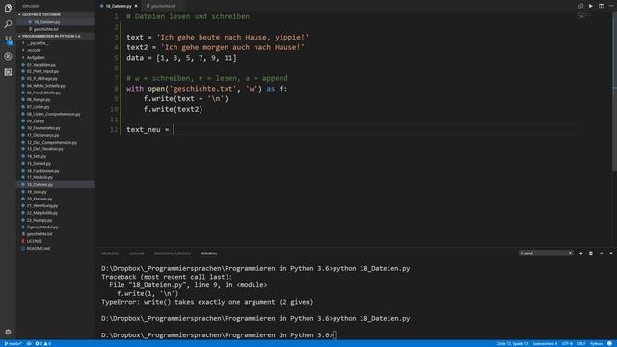
Task: Split the editor with split icon
Action: point(601,6)
